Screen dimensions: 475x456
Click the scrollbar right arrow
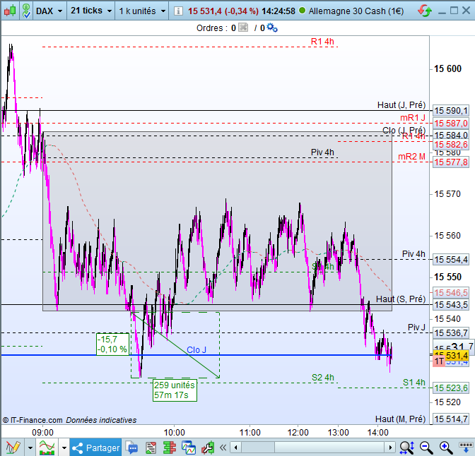pos(390,448)
